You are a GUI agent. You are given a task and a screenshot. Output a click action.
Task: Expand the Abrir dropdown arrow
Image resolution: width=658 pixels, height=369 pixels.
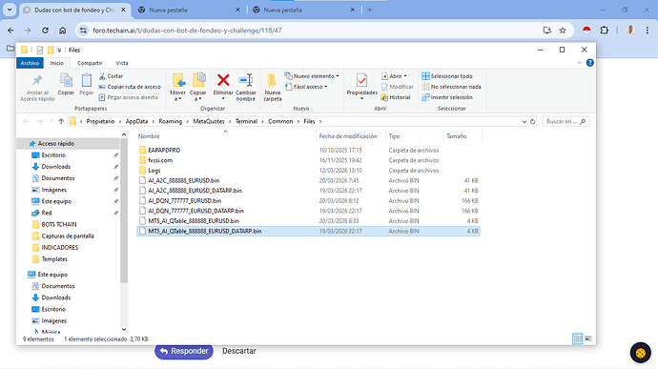coord(405,76)
